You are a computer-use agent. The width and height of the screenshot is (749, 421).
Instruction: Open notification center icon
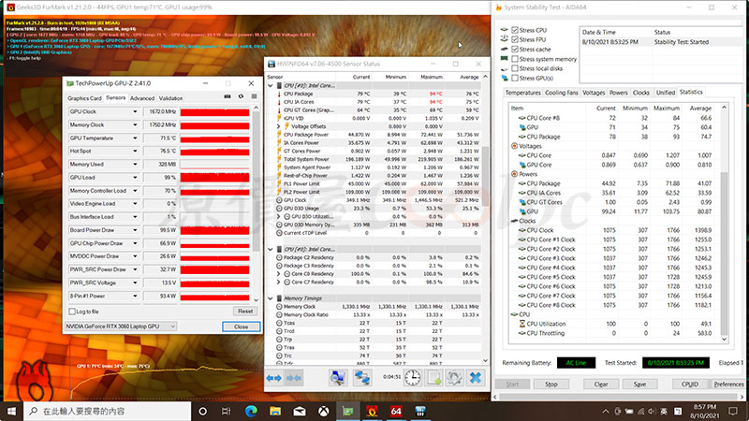(x=733, y=411)
